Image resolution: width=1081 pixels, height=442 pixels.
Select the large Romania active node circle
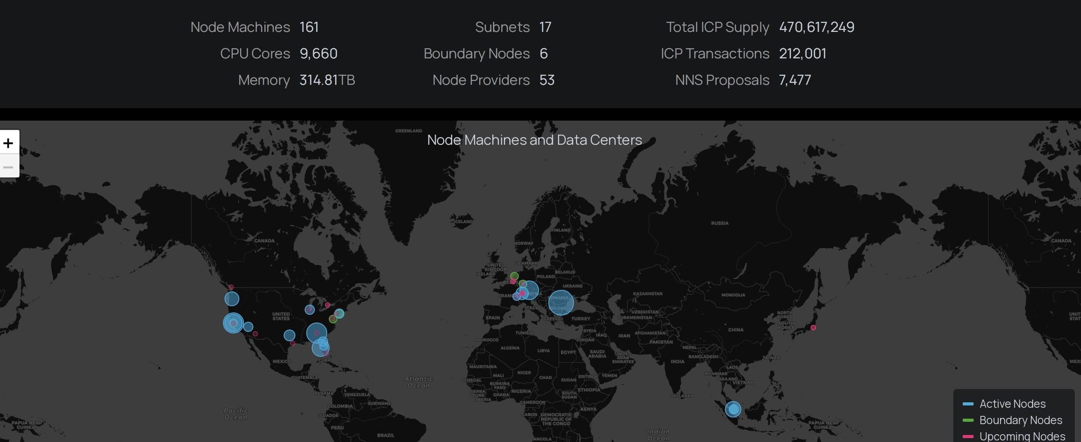click(561, 302)
